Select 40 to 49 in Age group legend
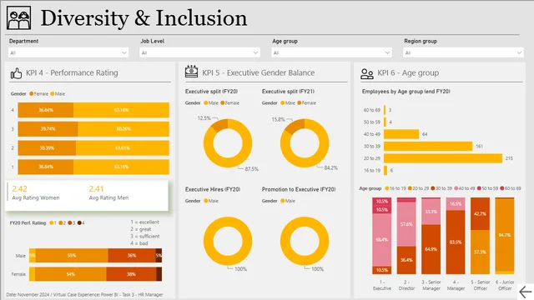Screen dimensions: 534x300 point(465,188)
